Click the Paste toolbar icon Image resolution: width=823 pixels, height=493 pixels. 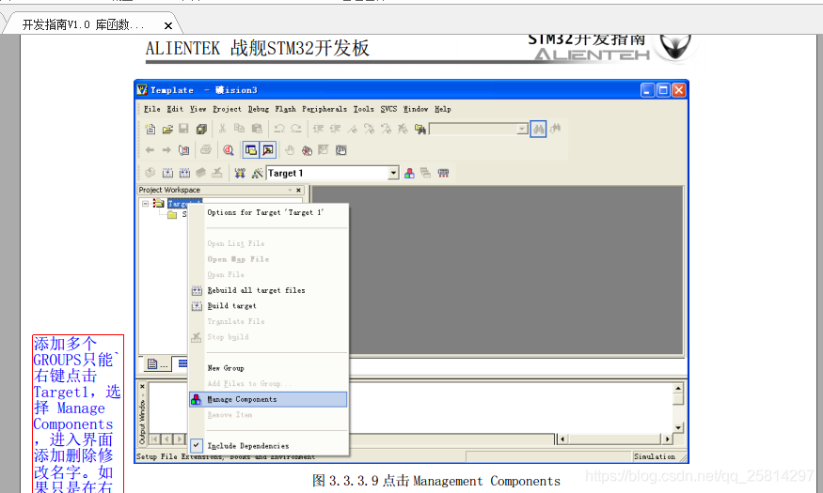[257, 129]
